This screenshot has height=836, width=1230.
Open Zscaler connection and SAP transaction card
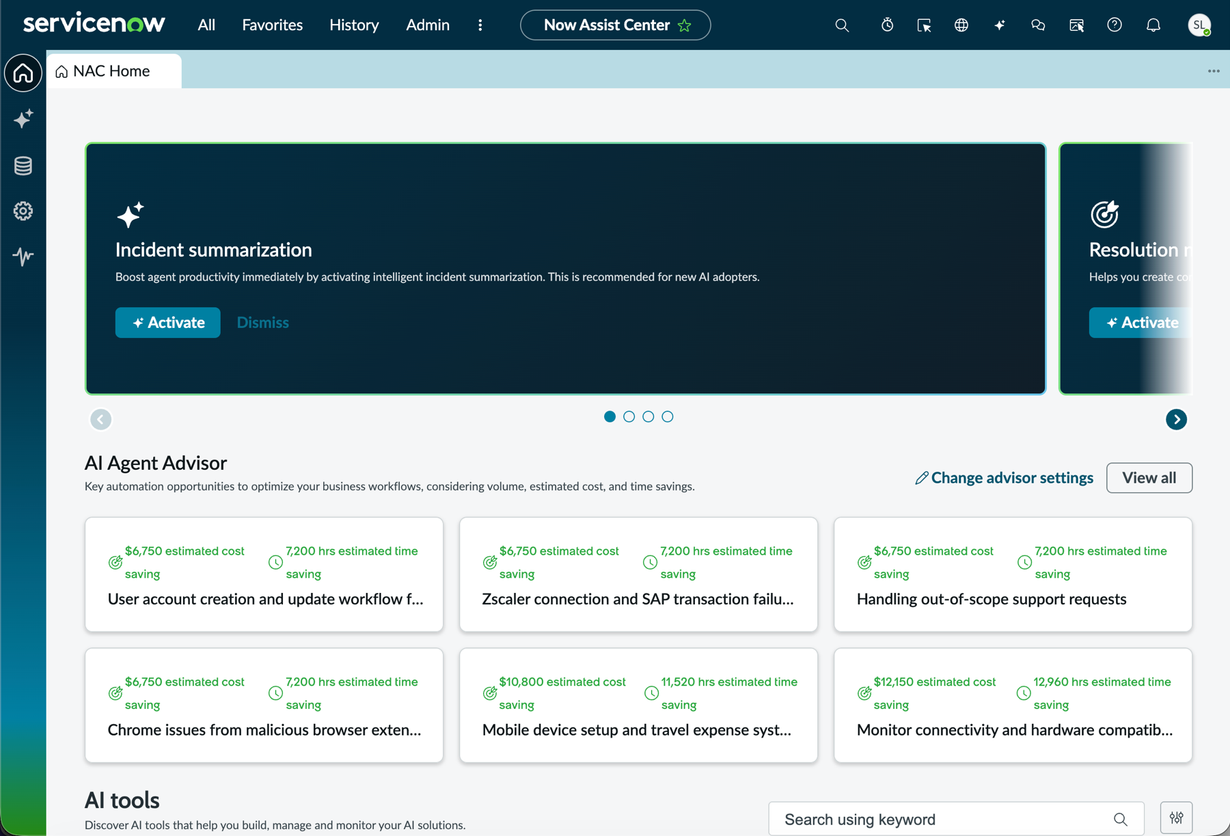(638, 574)
